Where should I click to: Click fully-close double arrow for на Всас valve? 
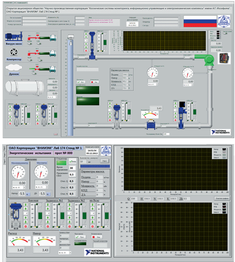92,222
